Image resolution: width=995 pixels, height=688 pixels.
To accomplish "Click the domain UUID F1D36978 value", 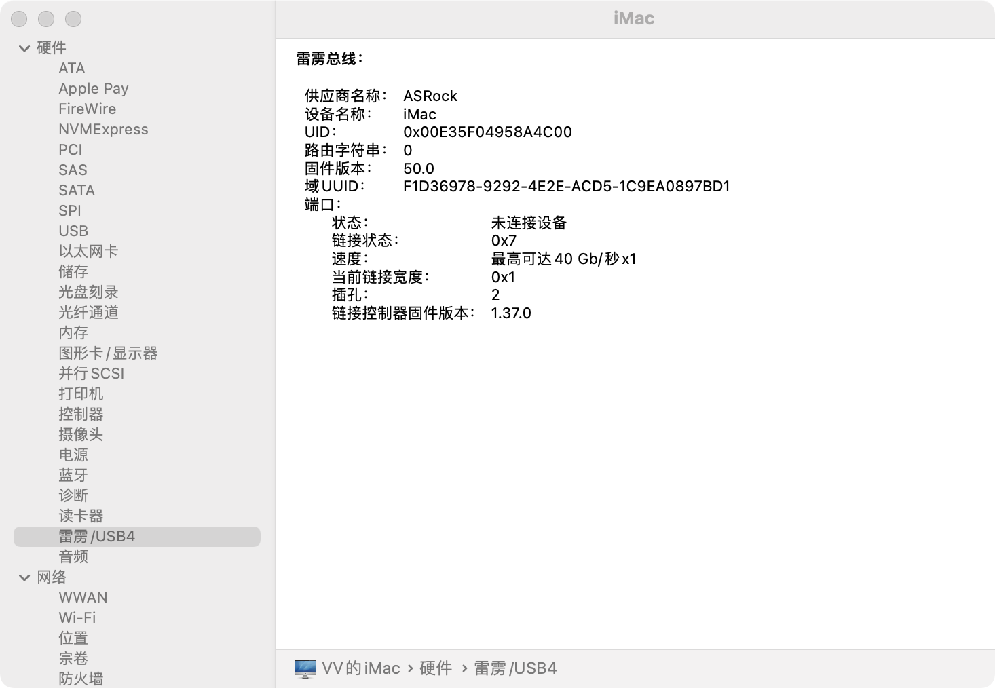I will click(567, 186).
